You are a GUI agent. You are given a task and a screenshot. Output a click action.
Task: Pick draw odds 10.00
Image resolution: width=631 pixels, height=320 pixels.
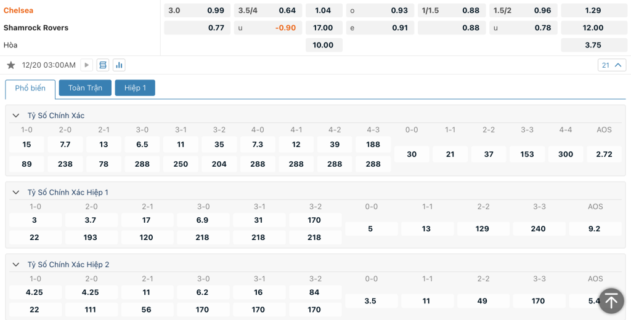point(324,45)
